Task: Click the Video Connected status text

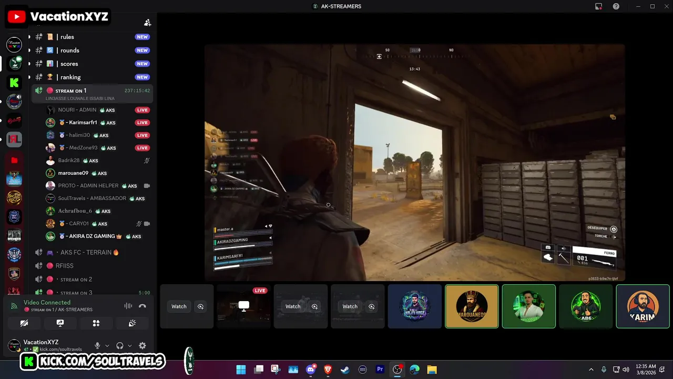Action: pyautogui.click(x=47, y=302)
